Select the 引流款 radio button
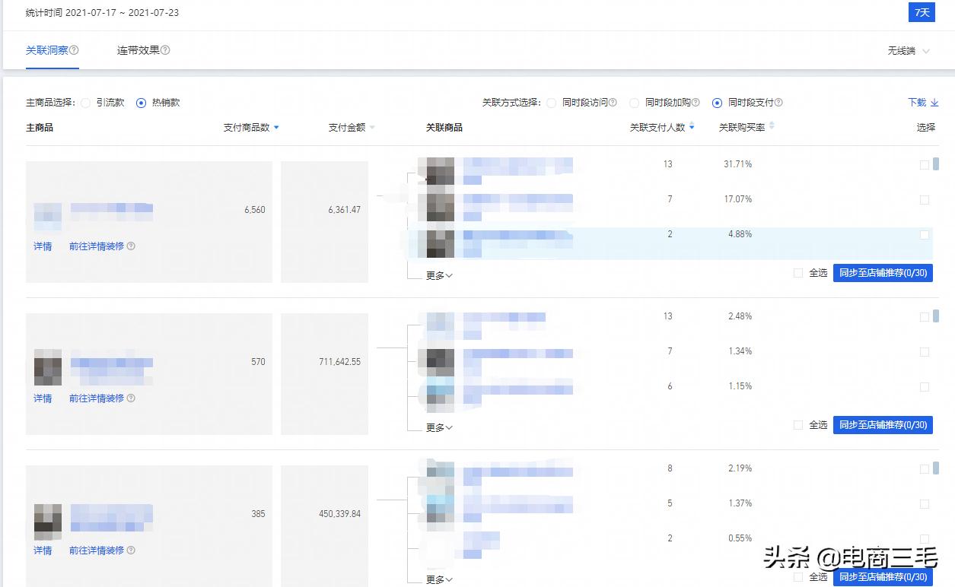Screen dimensions: 955x587 [x=86, y=103]
